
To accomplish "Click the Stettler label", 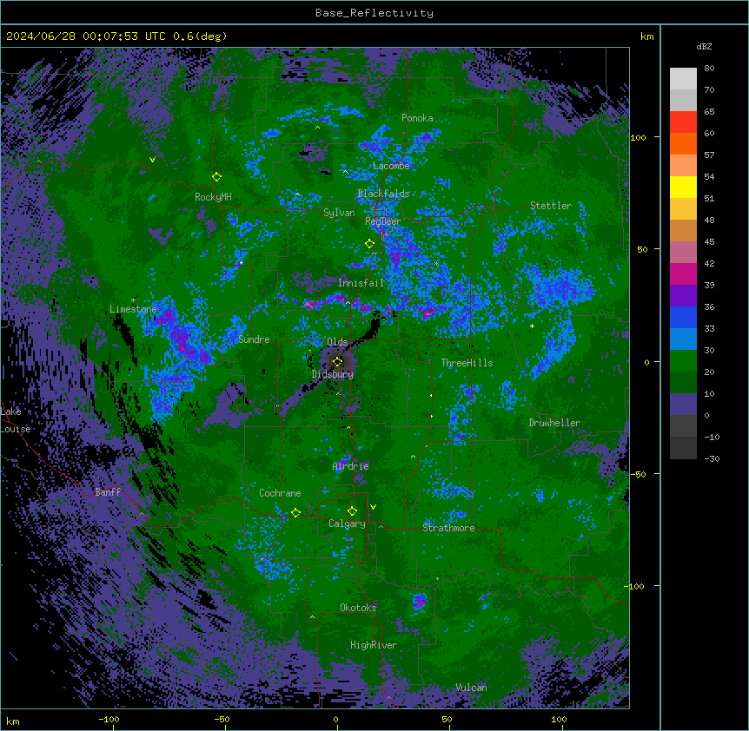I will pyautogui.click(x=551, y=206).
